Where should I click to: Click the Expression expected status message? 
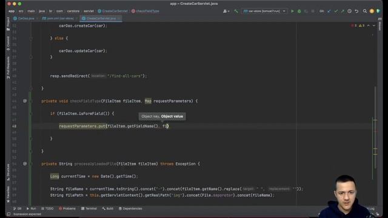tap(27, 214)
